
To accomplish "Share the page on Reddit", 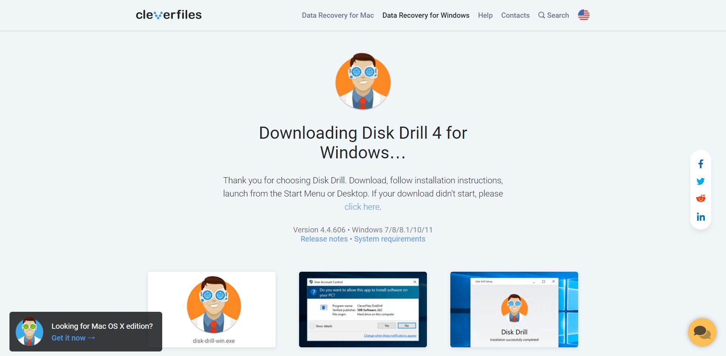I will pos(701,198).
